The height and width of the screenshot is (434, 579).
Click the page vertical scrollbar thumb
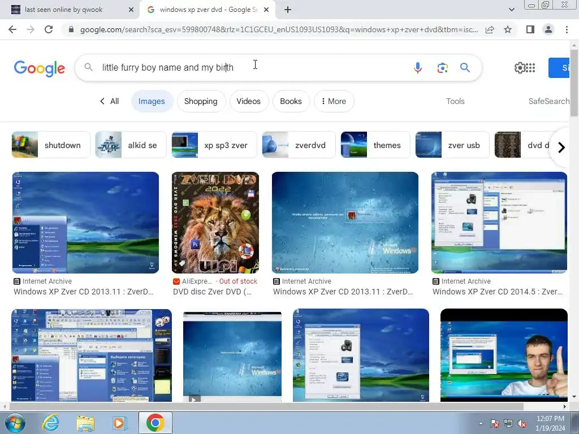[574, 84]
